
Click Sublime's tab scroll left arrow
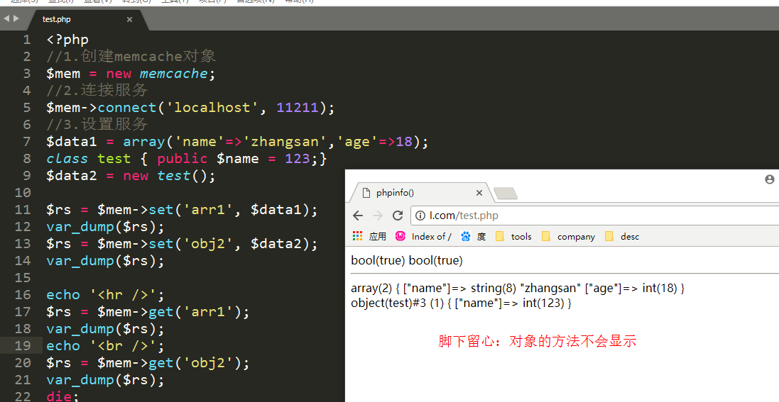point(6,18)
